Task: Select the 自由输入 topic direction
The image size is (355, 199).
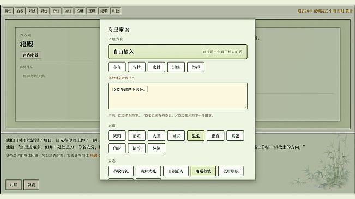Action: point(178,52)
